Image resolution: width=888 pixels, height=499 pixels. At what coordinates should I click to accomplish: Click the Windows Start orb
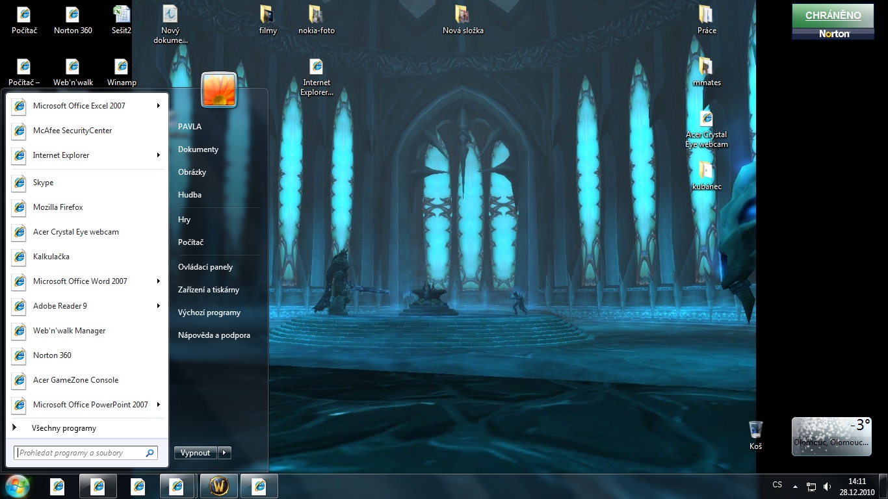(18, 486)
